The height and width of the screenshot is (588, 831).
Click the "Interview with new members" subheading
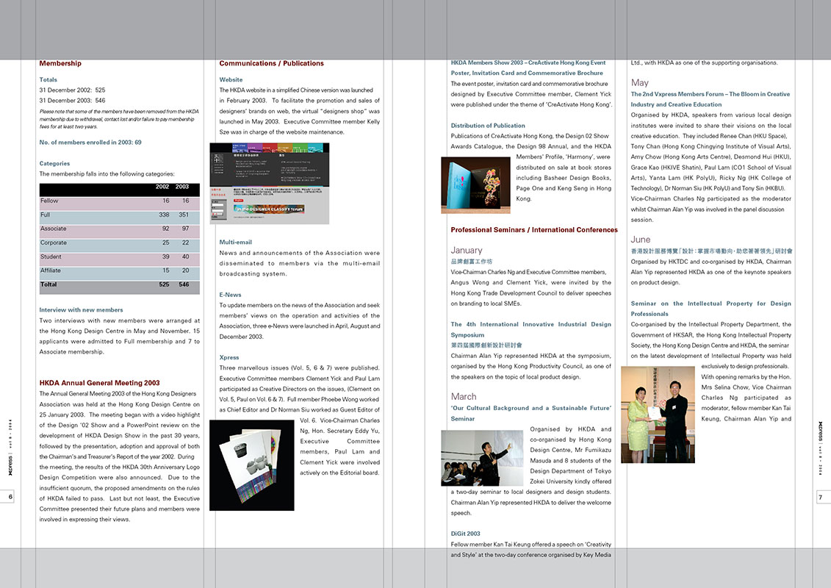[81, 309]
